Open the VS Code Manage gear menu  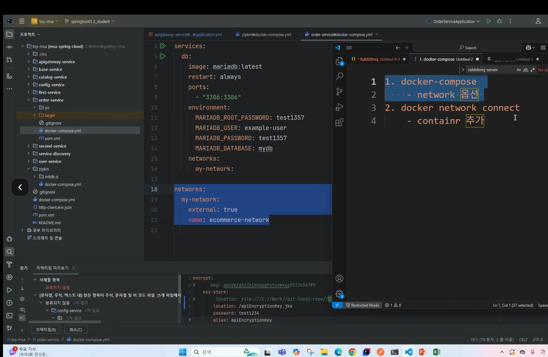point(339,294)
